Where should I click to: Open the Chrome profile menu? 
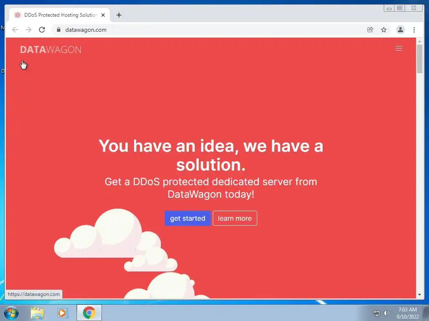click(x=400, y=30)
